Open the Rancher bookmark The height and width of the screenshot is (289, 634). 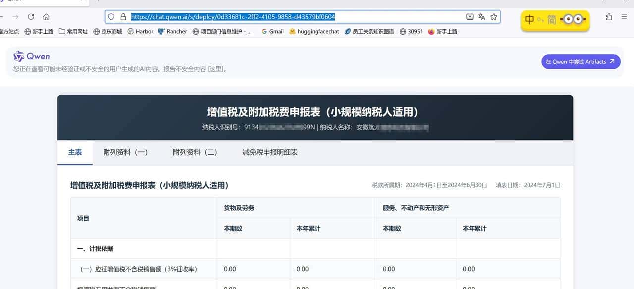[173, 31]
